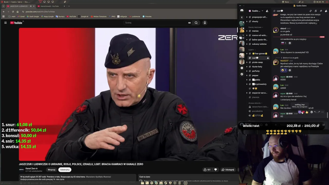The height and width of the screenshot is (185, 329).
Task: Open pirate-swap channel
Action: (257, 62)
